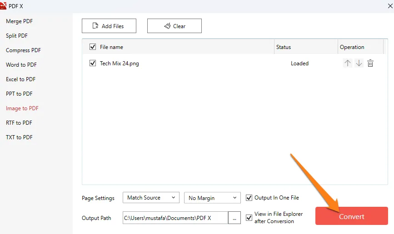Open PPT to PDF tool
The image size is (394, 234).
[x=19, y=94]
